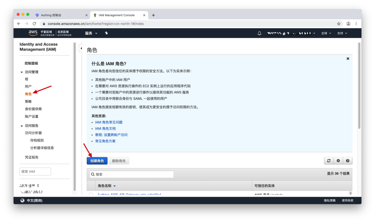Open the help question mark icon
This screenshot has width=375, height=222.
348,161
